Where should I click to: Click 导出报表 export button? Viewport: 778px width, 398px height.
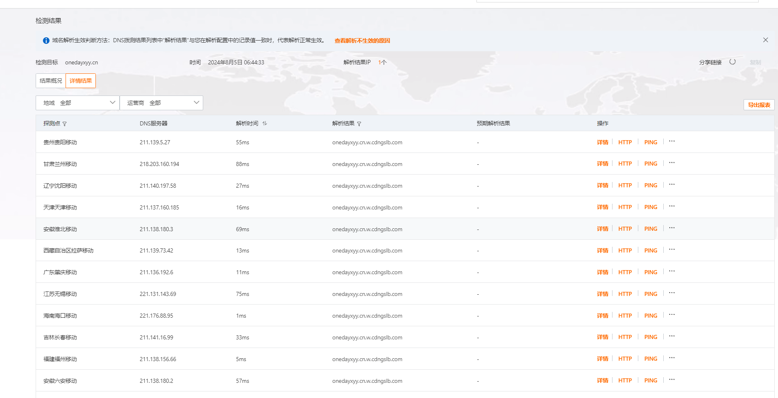(x=759, y=105)
